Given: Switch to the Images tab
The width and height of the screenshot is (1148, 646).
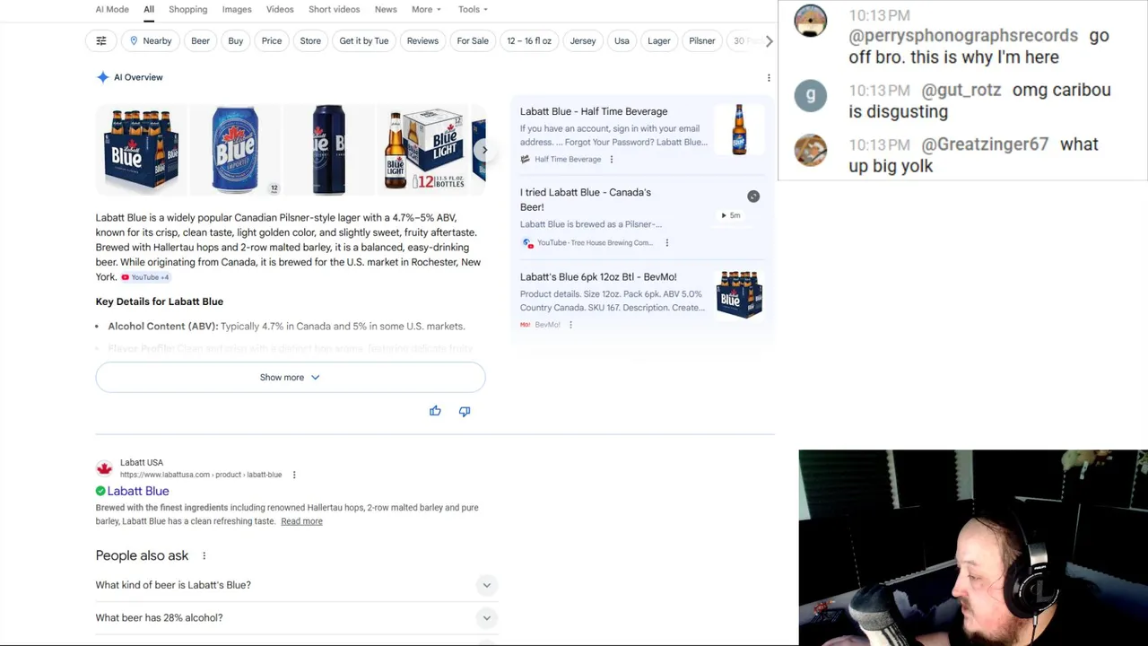Looking at the screenshot, I should click(237, 9).
